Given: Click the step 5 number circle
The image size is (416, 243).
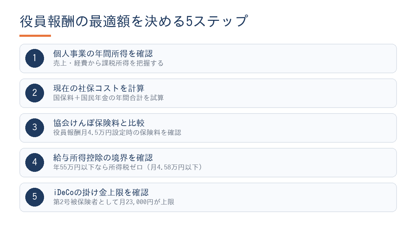Looking at the screenshot, I should (x=35, y=197).
